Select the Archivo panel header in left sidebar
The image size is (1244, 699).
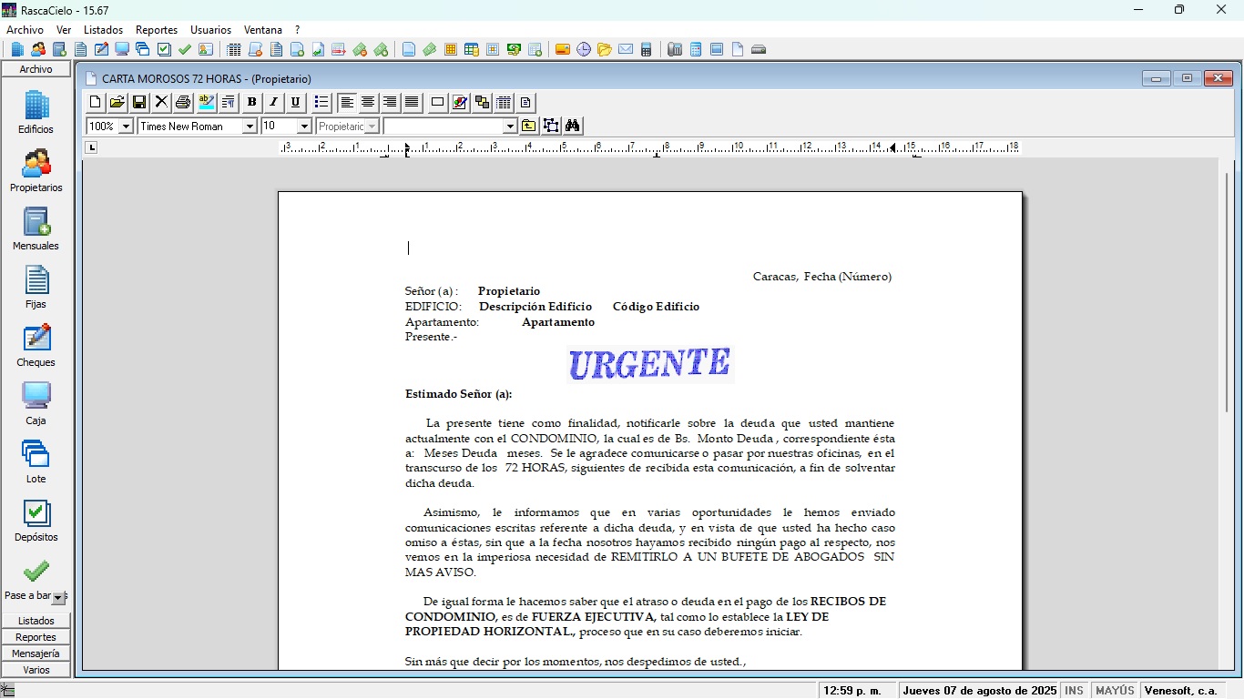pos(36,69)
